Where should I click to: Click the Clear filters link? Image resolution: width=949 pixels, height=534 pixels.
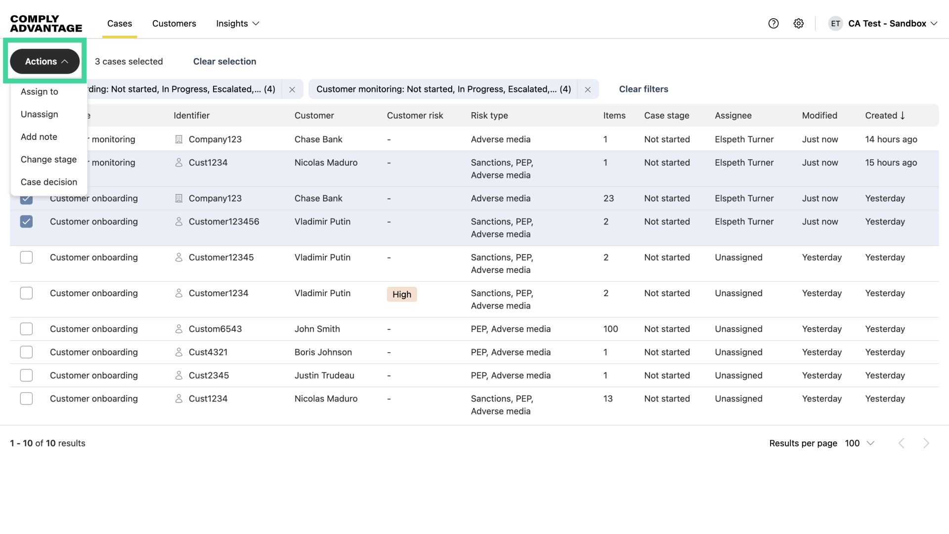point(644,89)
